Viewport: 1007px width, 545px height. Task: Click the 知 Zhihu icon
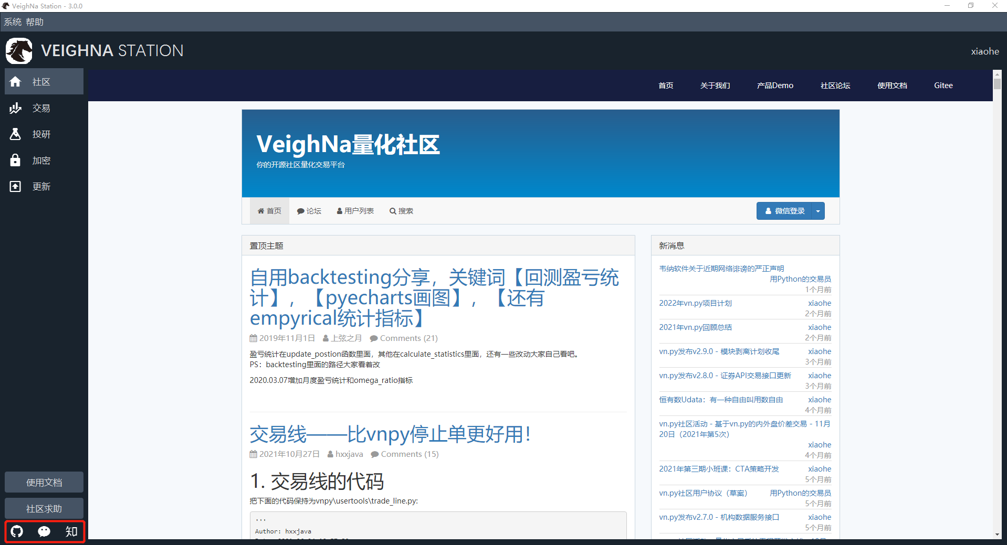click(x=71, y=531)
